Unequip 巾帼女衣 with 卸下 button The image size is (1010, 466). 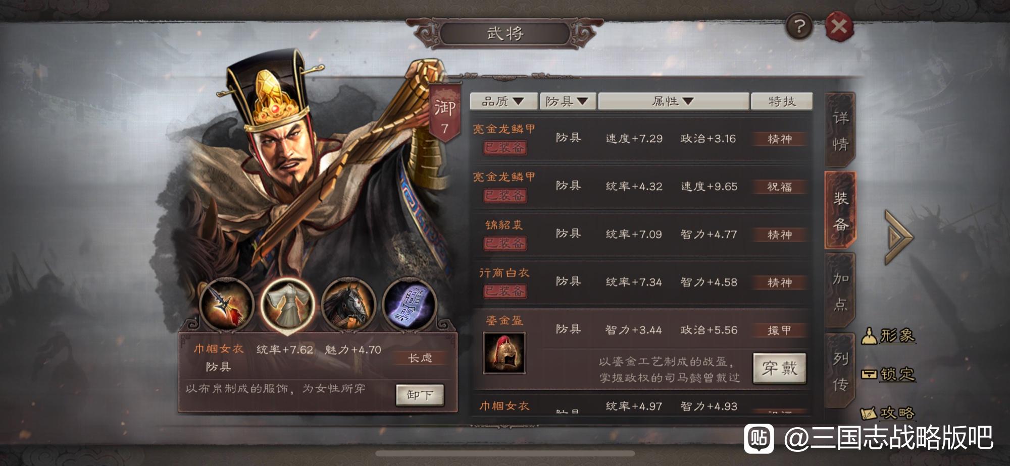tap(420, 395)
